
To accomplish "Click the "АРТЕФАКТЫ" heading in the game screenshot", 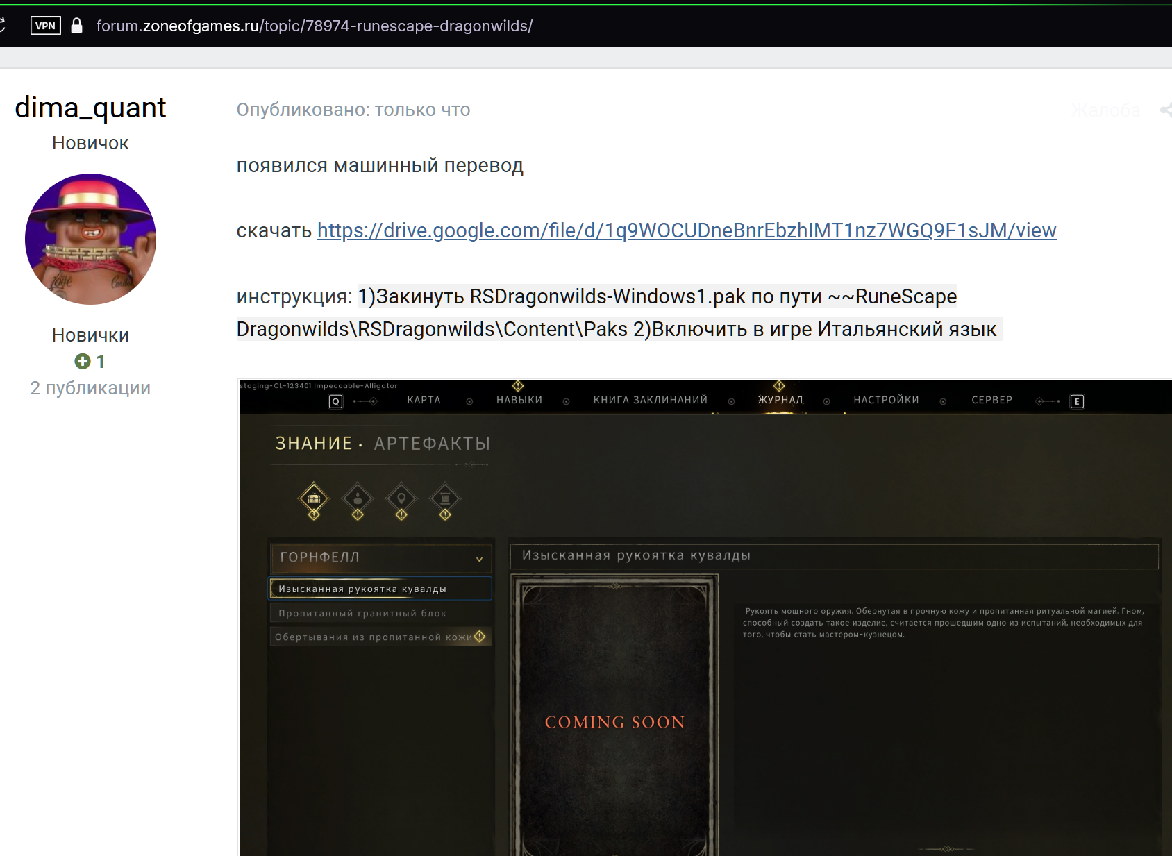I will pos(433,444).
